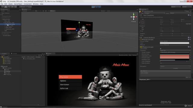Switch to the Console tab

[x=14, y=53]
